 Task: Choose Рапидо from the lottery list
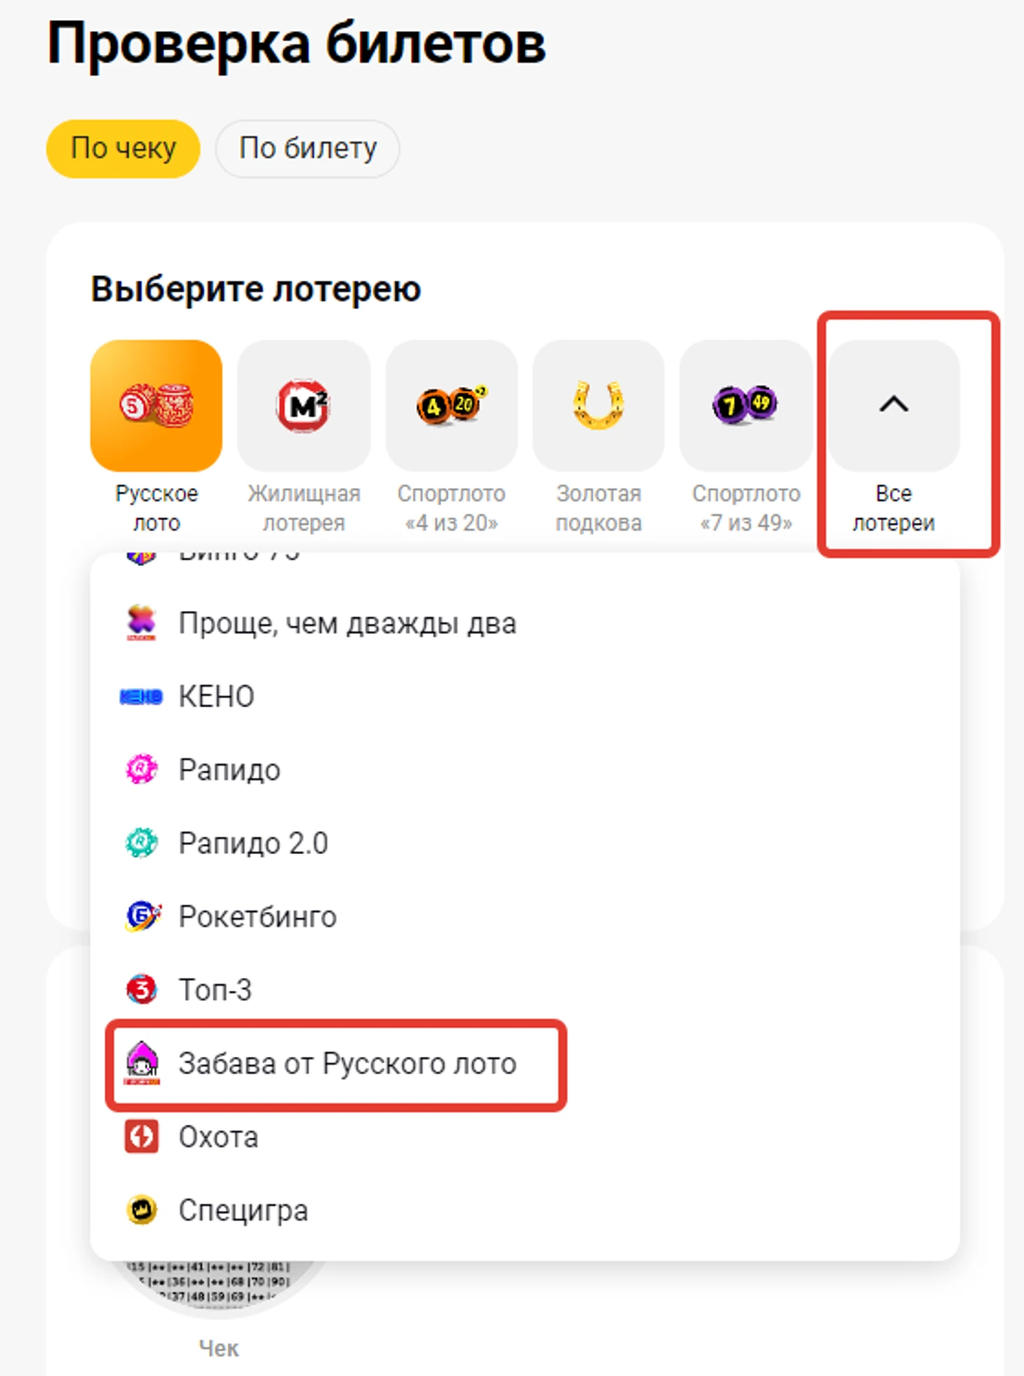(525, 769)
